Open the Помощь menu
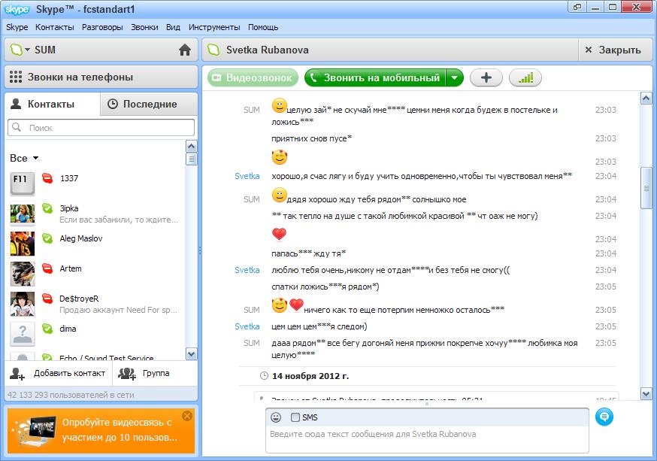Image resolution: width=657 pixels, height=461 pixels. click(x=263, y=27)
